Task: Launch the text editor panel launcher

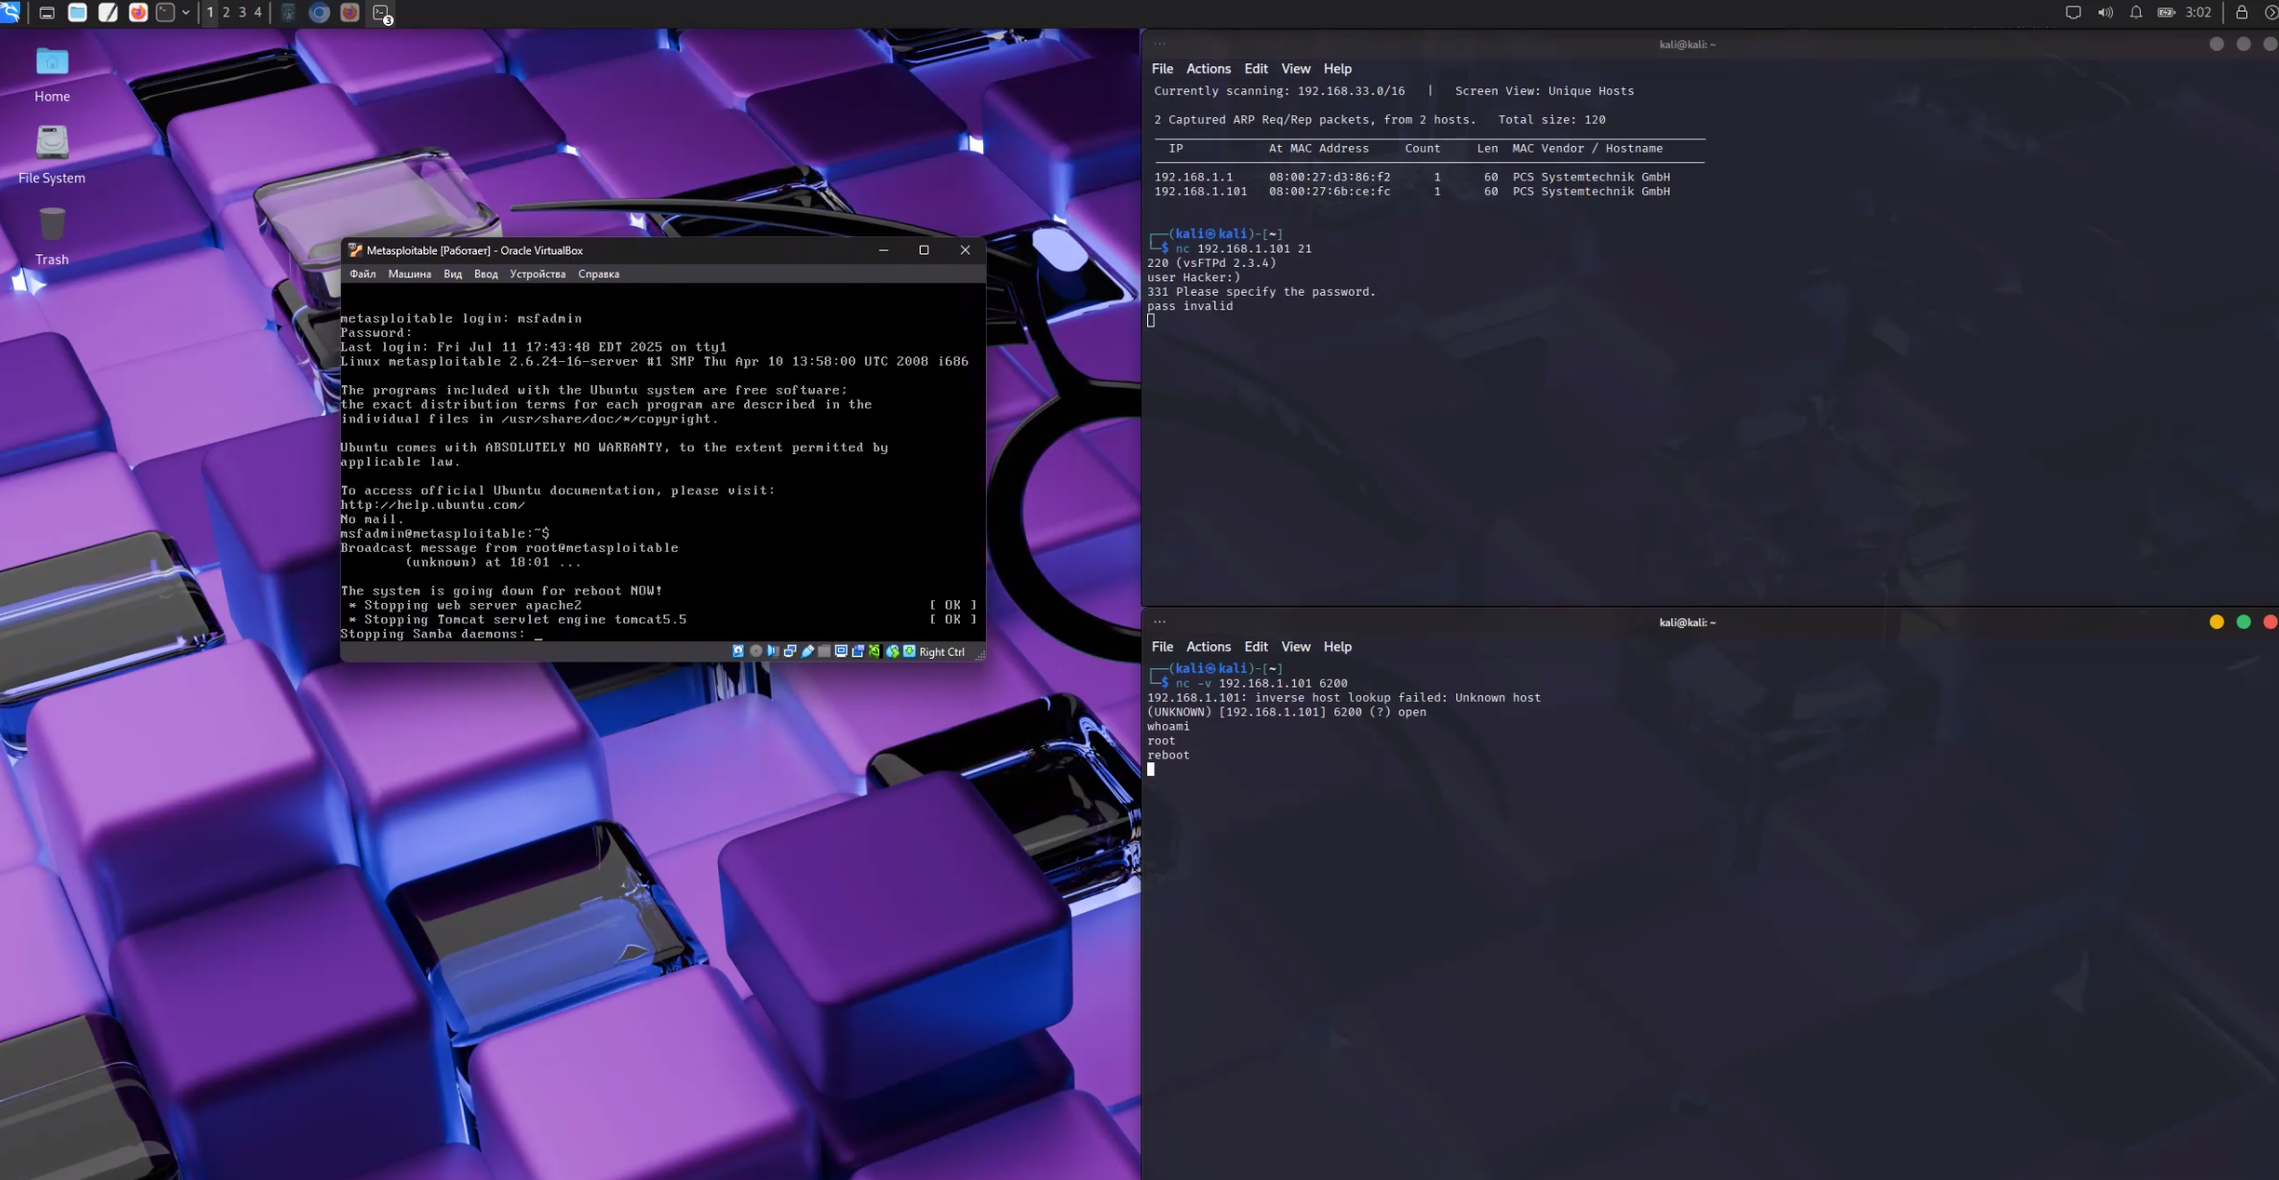Action: click(x=108, y=12)
